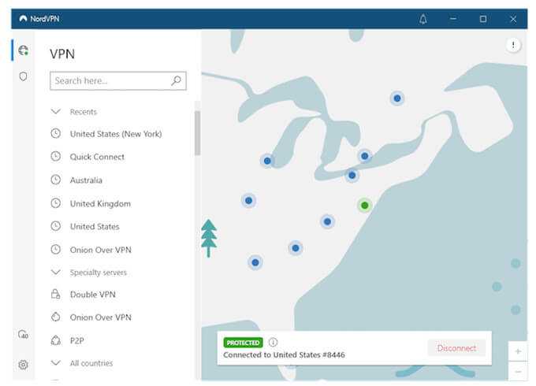Click the connection info icon beside PROTECTED

[273, 342]
